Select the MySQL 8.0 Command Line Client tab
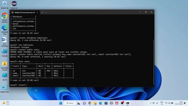 [25, 12]
